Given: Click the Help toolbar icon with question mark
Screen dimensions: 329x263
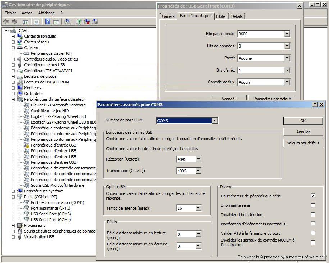Looking at the screenshot, I should click(47, 21).
